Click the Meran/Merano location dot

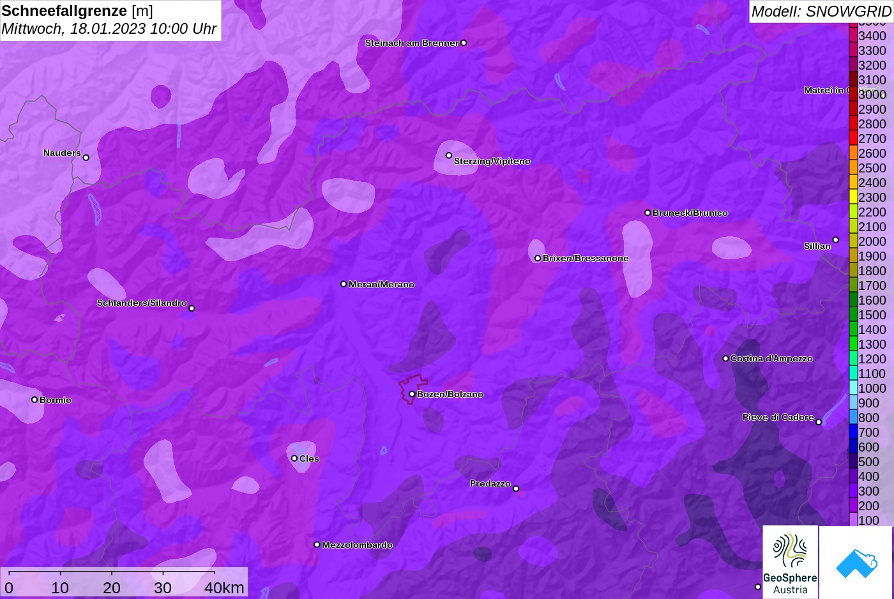click(344, 284)
